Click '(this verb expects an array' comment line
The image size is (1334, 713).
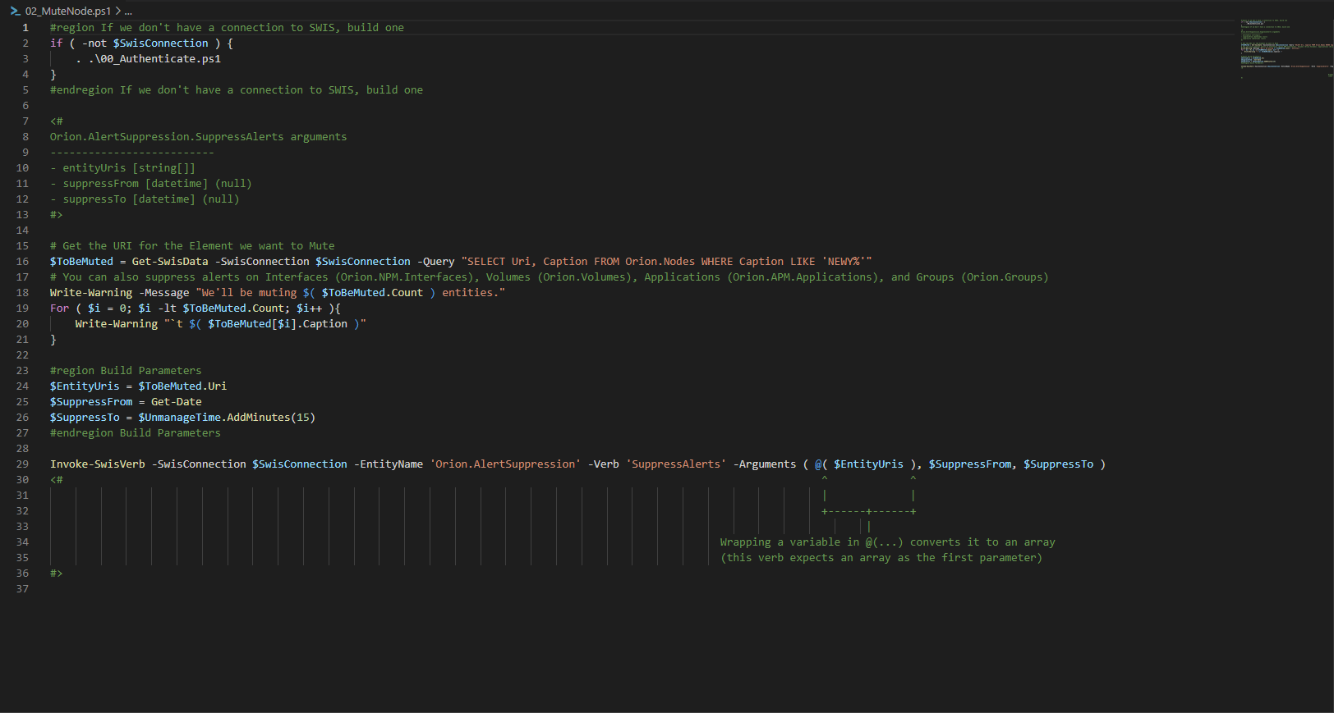[881, 558]
